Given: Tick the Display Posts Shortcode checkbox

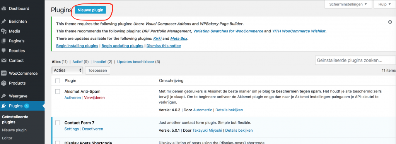Looking at the screenshot, I should 58,142.
